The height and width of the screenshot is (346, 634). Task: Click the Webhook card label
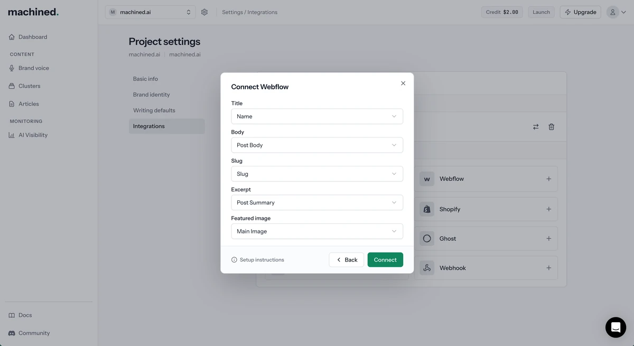click(453, 268)
